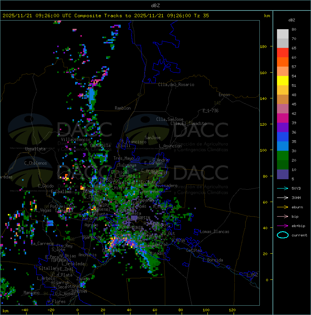311x315 pixels.
Task: Click the 'Uspallata' map label
Action: pos(35,149)
